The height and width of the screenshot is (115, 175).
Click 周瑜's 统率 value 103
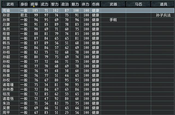click(x=35, y=11)
